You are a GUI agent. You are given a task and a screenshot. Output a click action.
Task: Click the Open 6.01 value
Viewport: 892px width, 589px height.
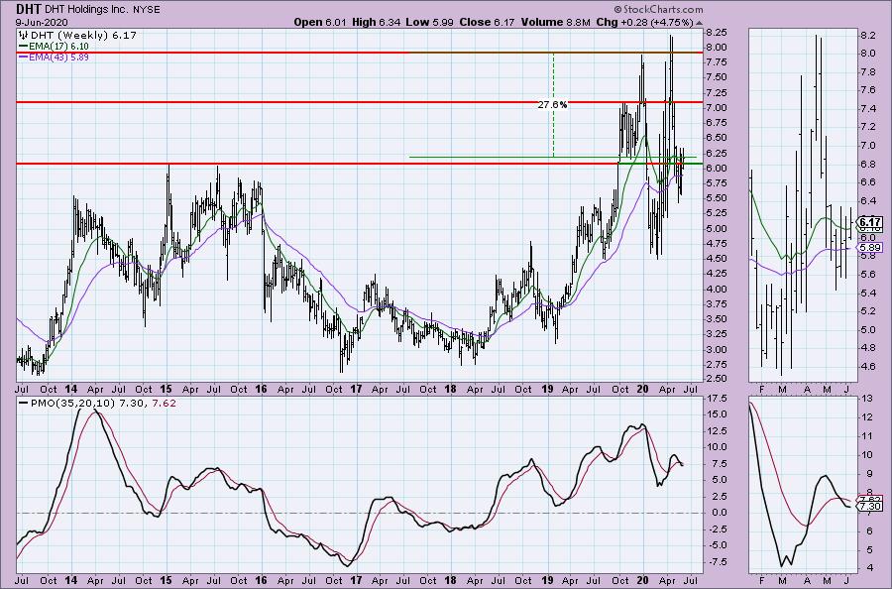[320, 22]
